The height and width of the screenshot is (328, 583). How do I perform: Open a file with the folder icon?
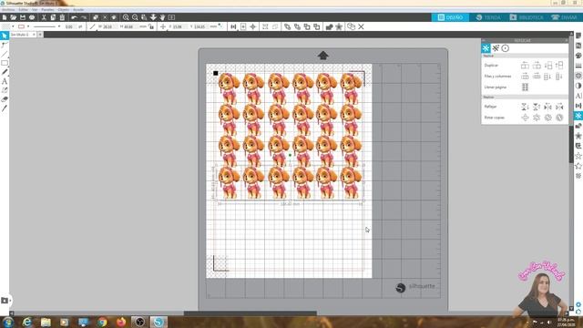pyautogui.click(x=14, y=17)
